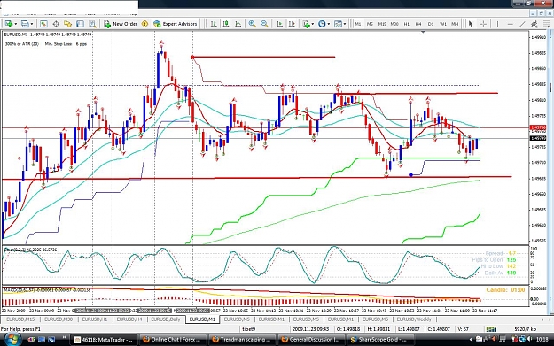Select the trendline drawing tool

pyautogui.click(x=522, y=24)
